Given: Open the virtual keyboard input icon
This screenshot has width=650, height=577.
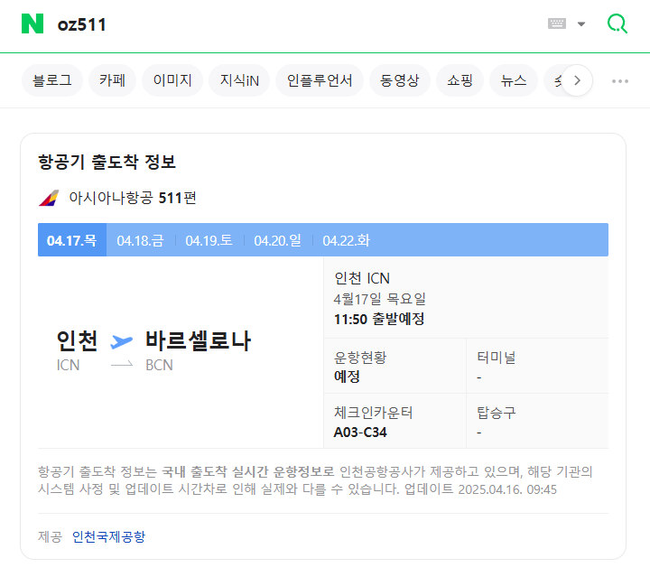Looking at the screenshot, I should point(557,23).
